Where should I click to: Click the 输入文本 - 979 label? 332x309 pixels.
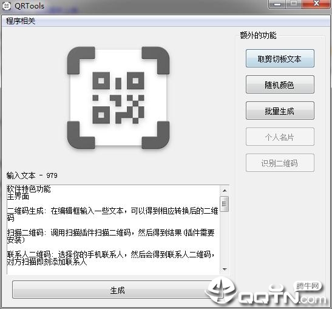click(32, 175)
